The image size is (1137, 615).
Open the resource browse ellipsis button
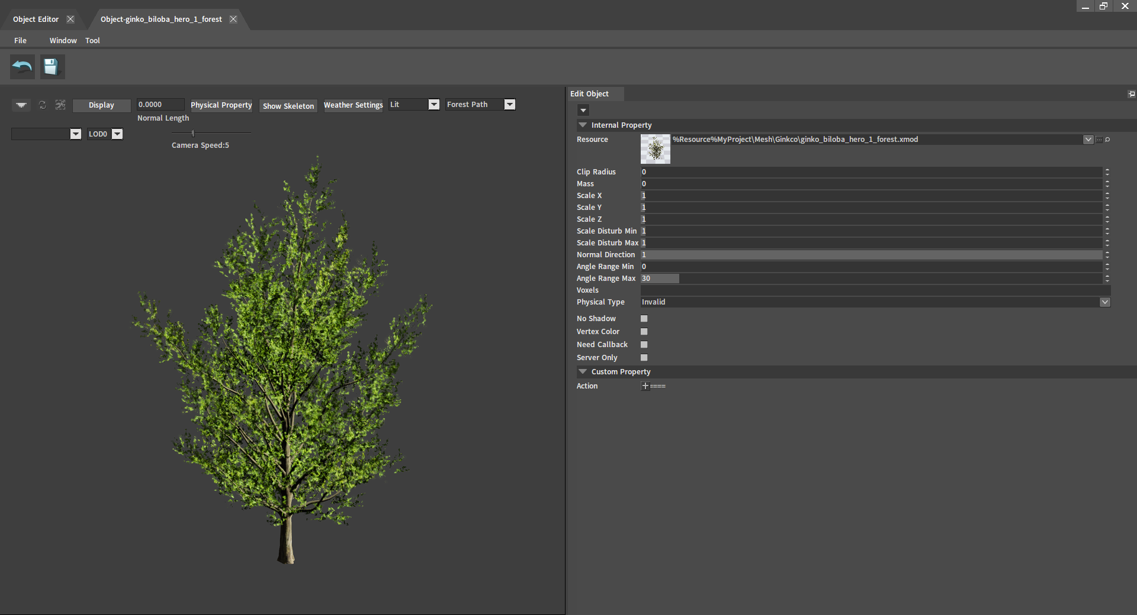pos(1099,140)
